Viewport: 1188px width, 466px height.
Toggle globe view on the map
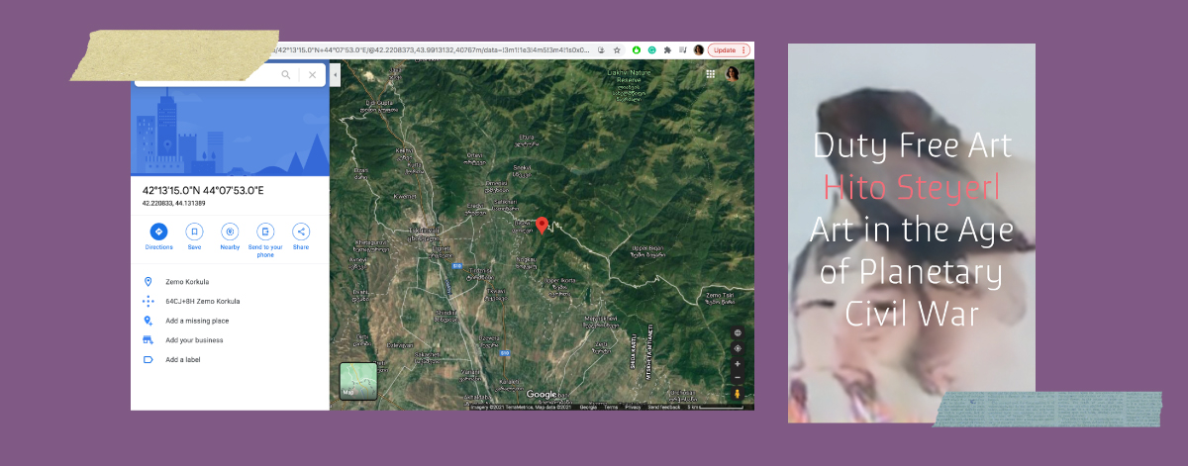tap(738, 333)
